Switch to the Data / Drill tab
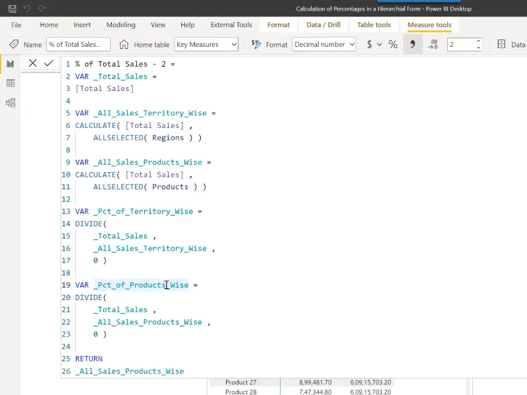 (x=323, y=25)
